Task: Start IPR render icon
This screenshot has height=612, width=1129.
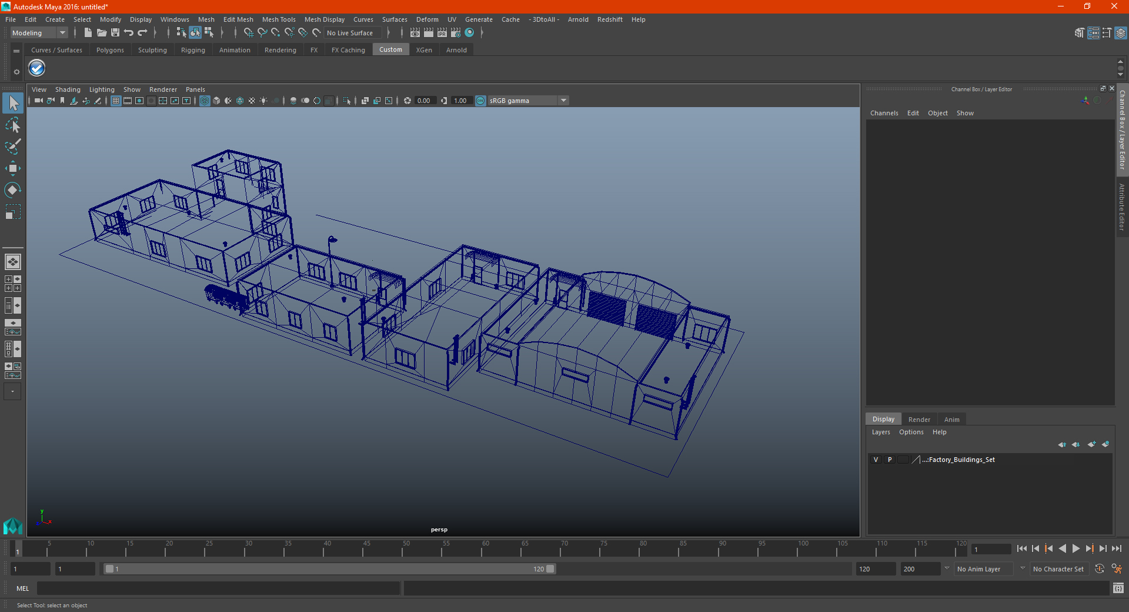Action: [442, 33]
